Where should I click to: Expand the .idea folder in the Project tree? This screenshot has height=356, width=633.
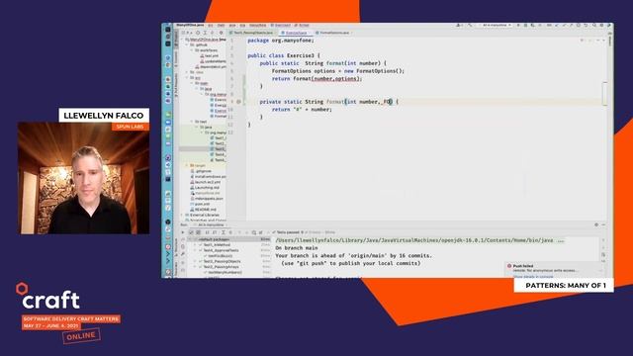pyautogui.click(x=187, y=72)
